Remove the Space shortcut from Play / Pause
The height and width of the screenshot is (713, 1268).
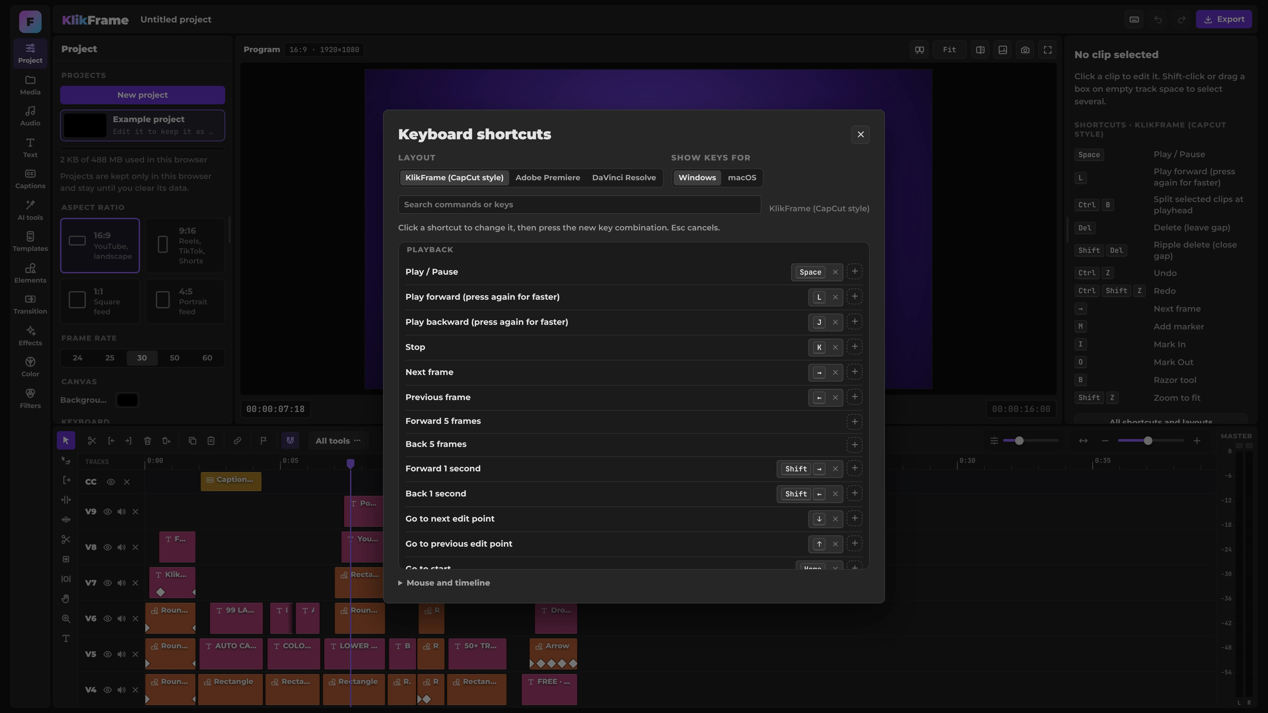835,272
